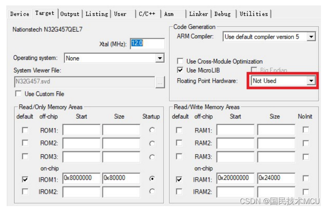This screenshot has width=326, height=209.
Task: Open the Listing tab
Action: (x=97, y=14)
